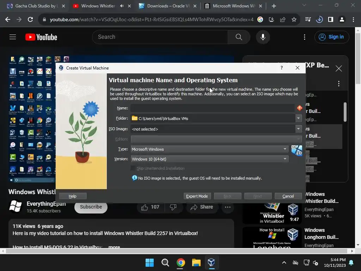This screenshot has height=271, width=361.
Task: Click the YouTube Search input box
Action: tap(160, 37)
